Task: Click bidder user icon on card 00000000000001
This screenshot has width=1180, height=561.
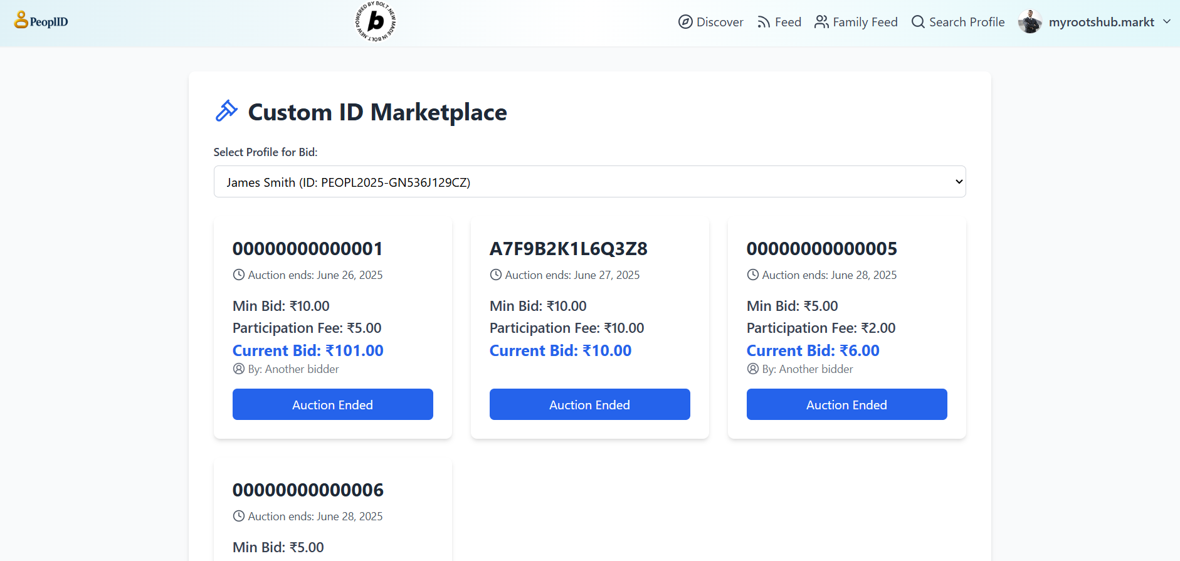Action: click(x=238, y=369)
